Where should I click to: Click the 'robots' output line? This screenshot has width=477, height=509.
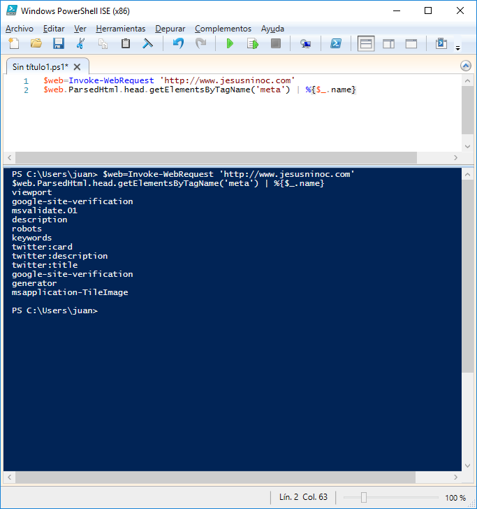tap(27, 229)
